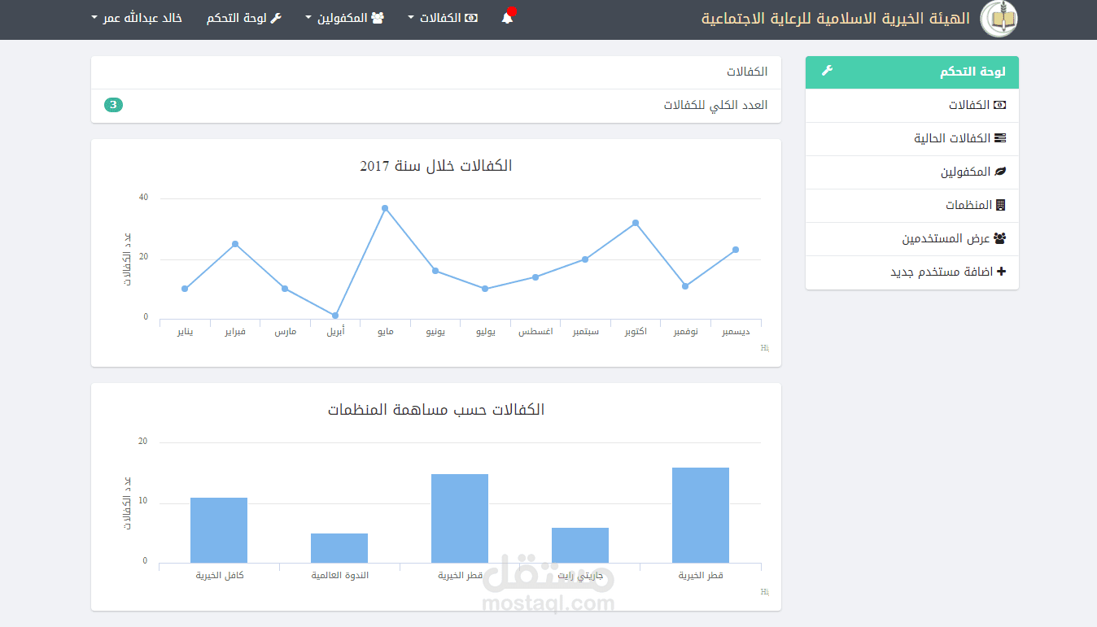This screenshot has width=1097, height=627.
Task: Click the green badge showing 3
Action: [x=114, y=105]
